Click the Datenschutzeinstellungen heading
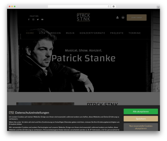This screenshot has width=167, height=141. coord(32,113)
